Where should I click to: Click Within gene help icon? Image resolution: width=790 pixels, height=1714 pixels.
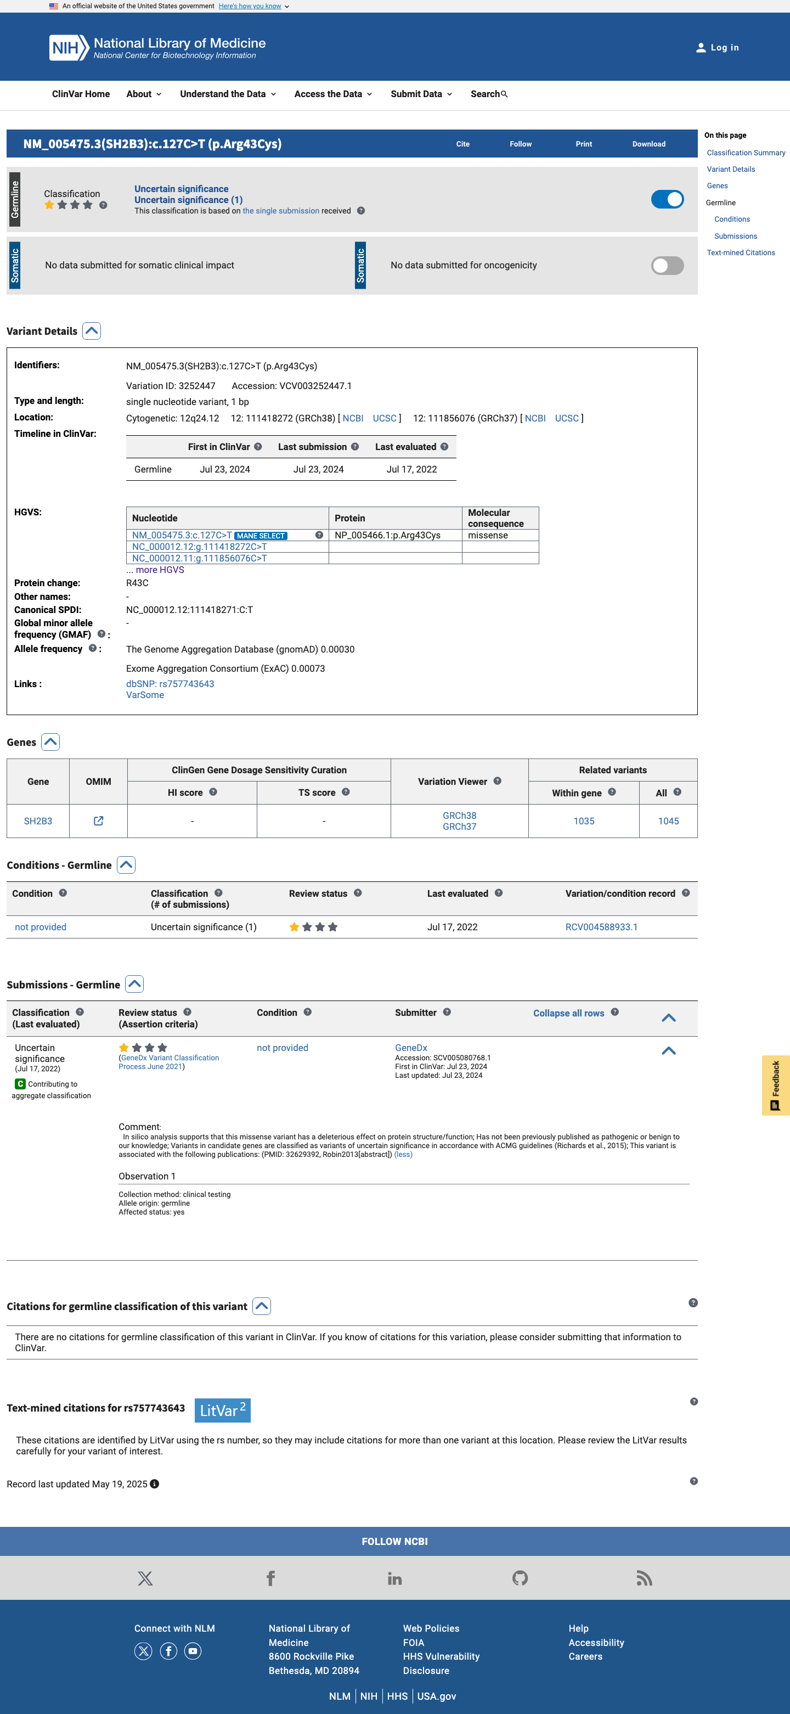[611, 792]
